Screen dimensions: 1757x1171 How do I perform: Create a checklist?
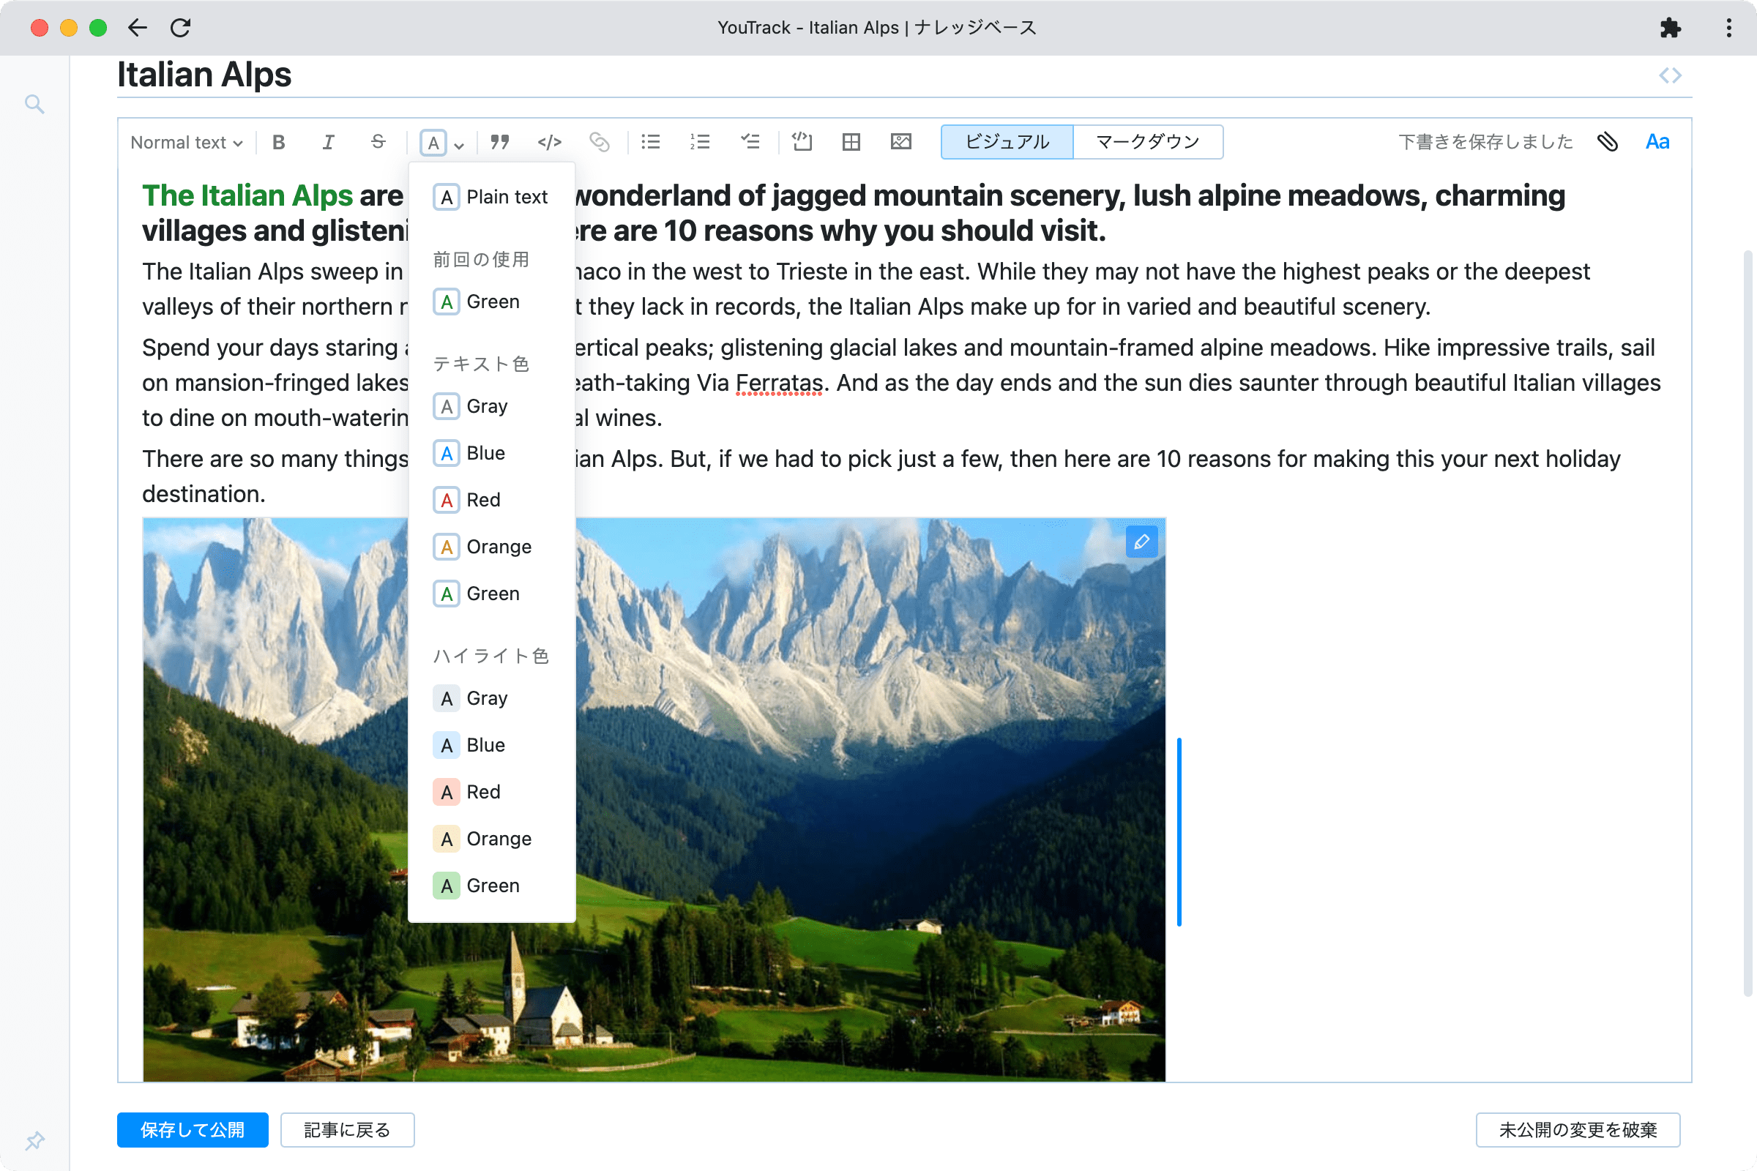[x=750, y=142]
